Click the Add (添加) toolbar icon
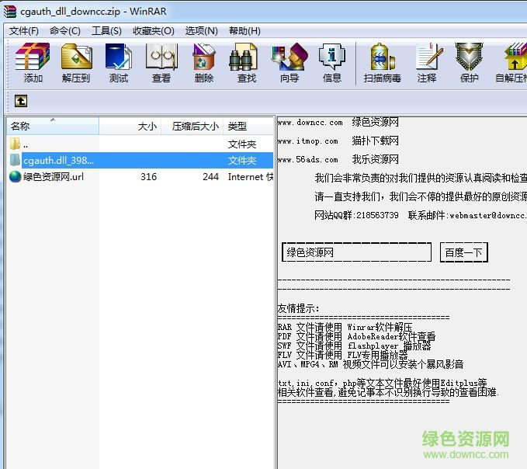Image resolution: width=527 pixels, height=469 pixels. click(33, 63)
